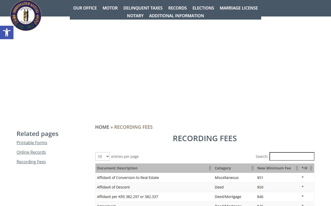The height and width of the screenshot is (206, 331).
Task: Select Affidavit of Conversion to Real Estate
Action: tap(128, 178)
